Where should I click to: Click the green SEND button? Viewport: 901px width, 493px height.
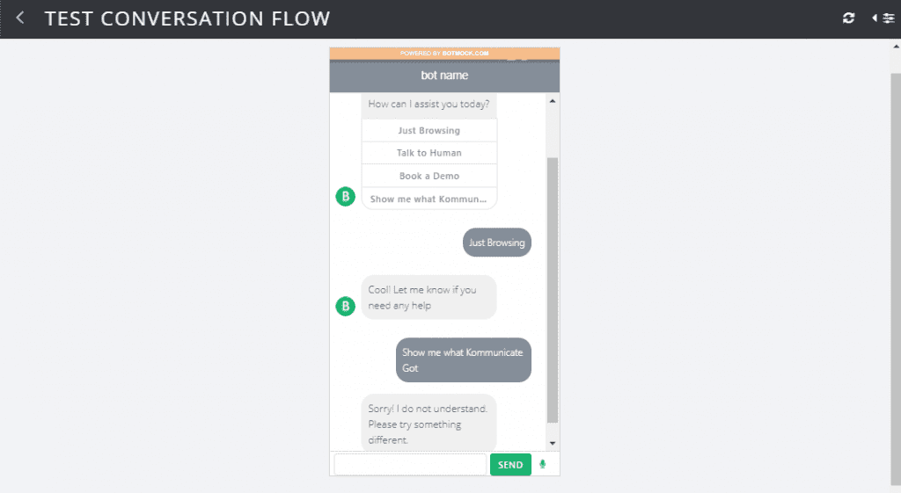[510, 464]
